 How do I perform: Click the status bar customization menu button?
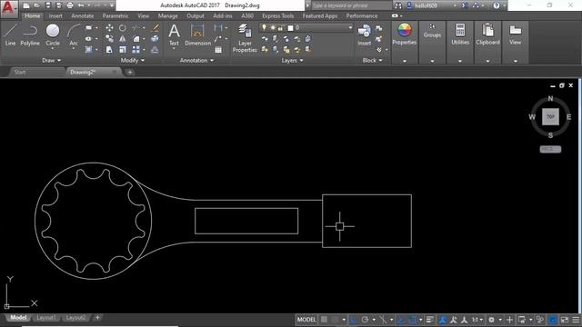(576, 320)
